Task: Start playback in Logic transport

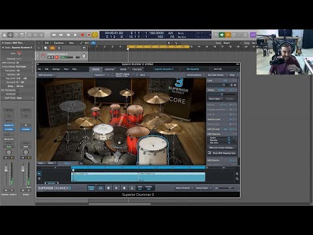Action: tap(75, 35)
